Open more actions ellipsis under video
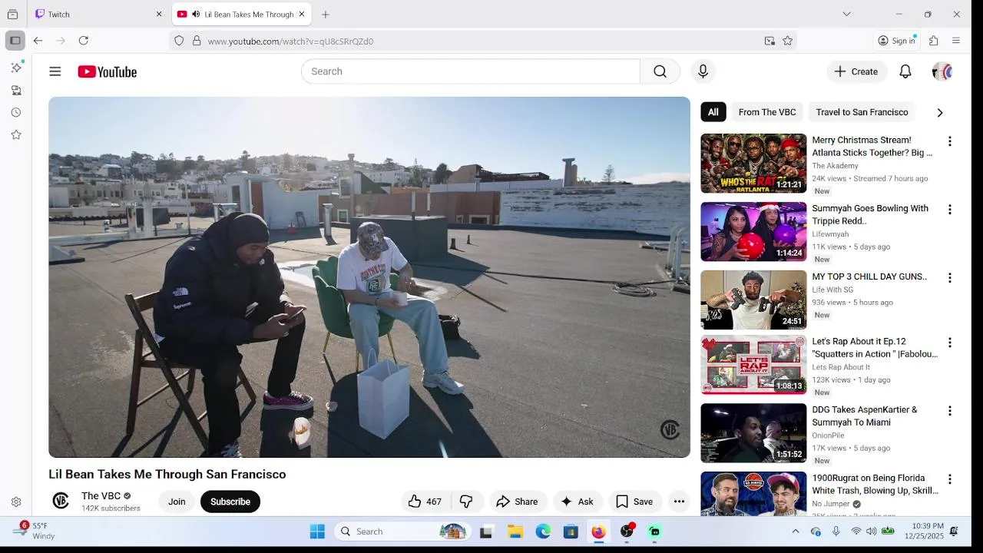Screen dimensions: 983x553 tap(679, 502)
